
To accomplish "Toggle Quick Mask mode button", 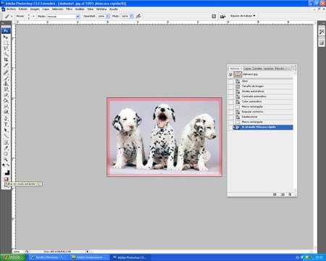I will click(7, 179).
